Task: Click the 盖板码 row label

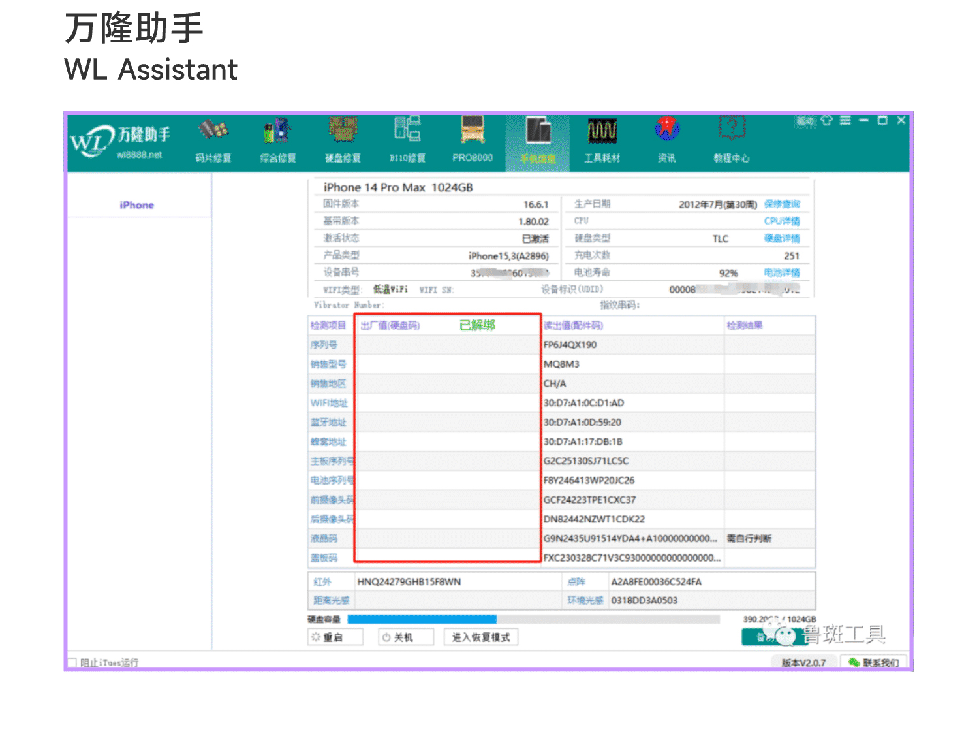Action: (x=324, y=558)
